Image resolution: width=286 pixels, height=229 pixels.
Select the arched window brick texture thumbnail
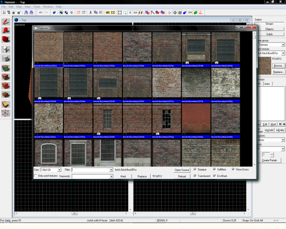[x=49, y=153]
